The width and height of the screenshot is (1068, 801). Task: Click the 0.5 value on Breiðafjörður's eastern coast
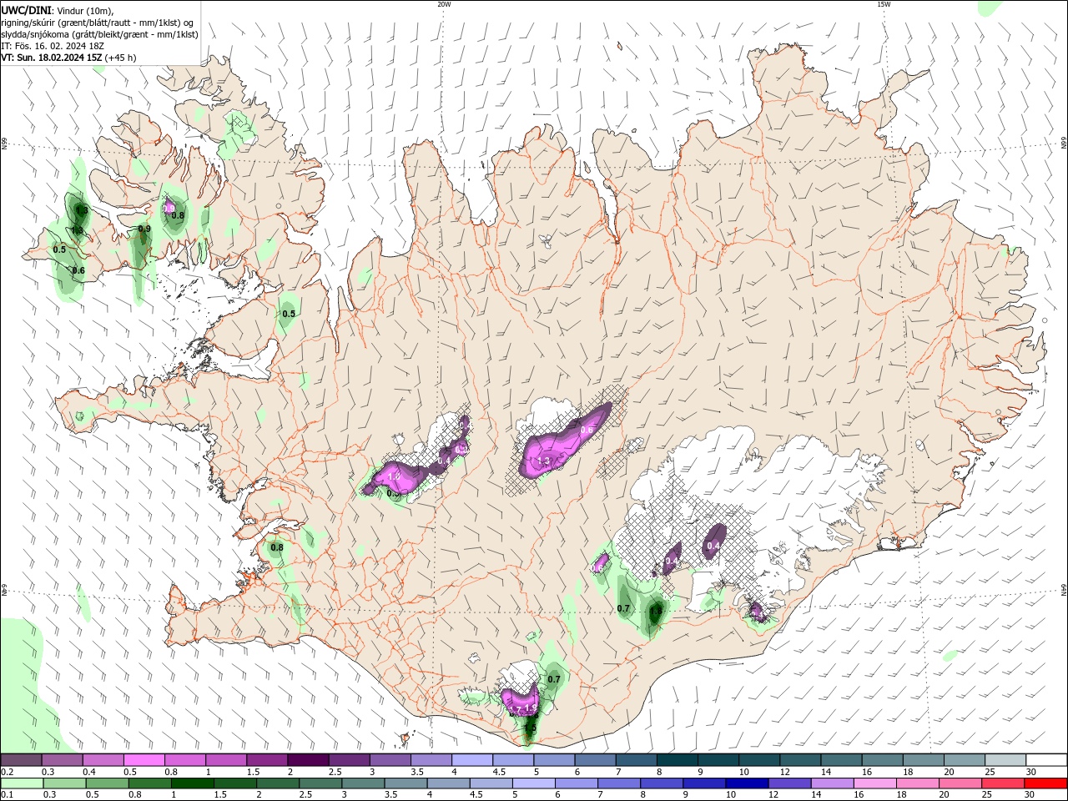click(289, 315)
